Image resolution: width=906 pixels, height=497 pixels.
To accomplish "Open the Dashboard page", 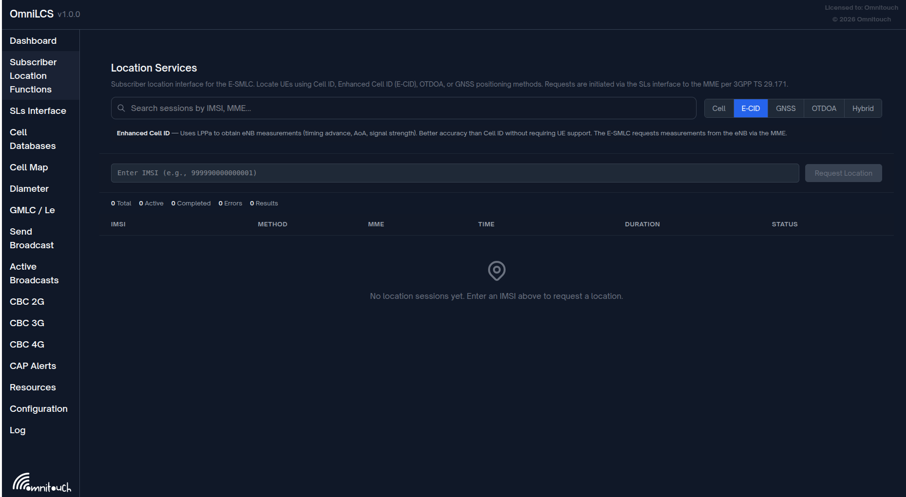I will (33, 41).
